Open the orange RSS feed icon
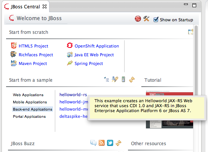208x152 pixels. 102,143
